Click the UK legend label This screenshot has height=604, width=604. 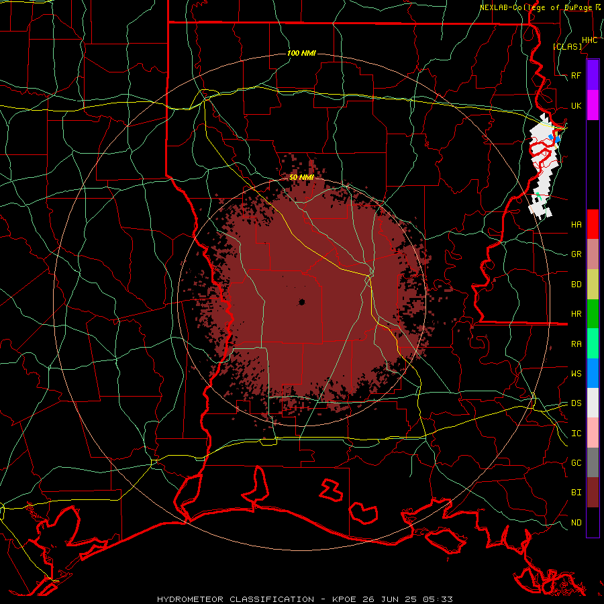tap(576, 106)
